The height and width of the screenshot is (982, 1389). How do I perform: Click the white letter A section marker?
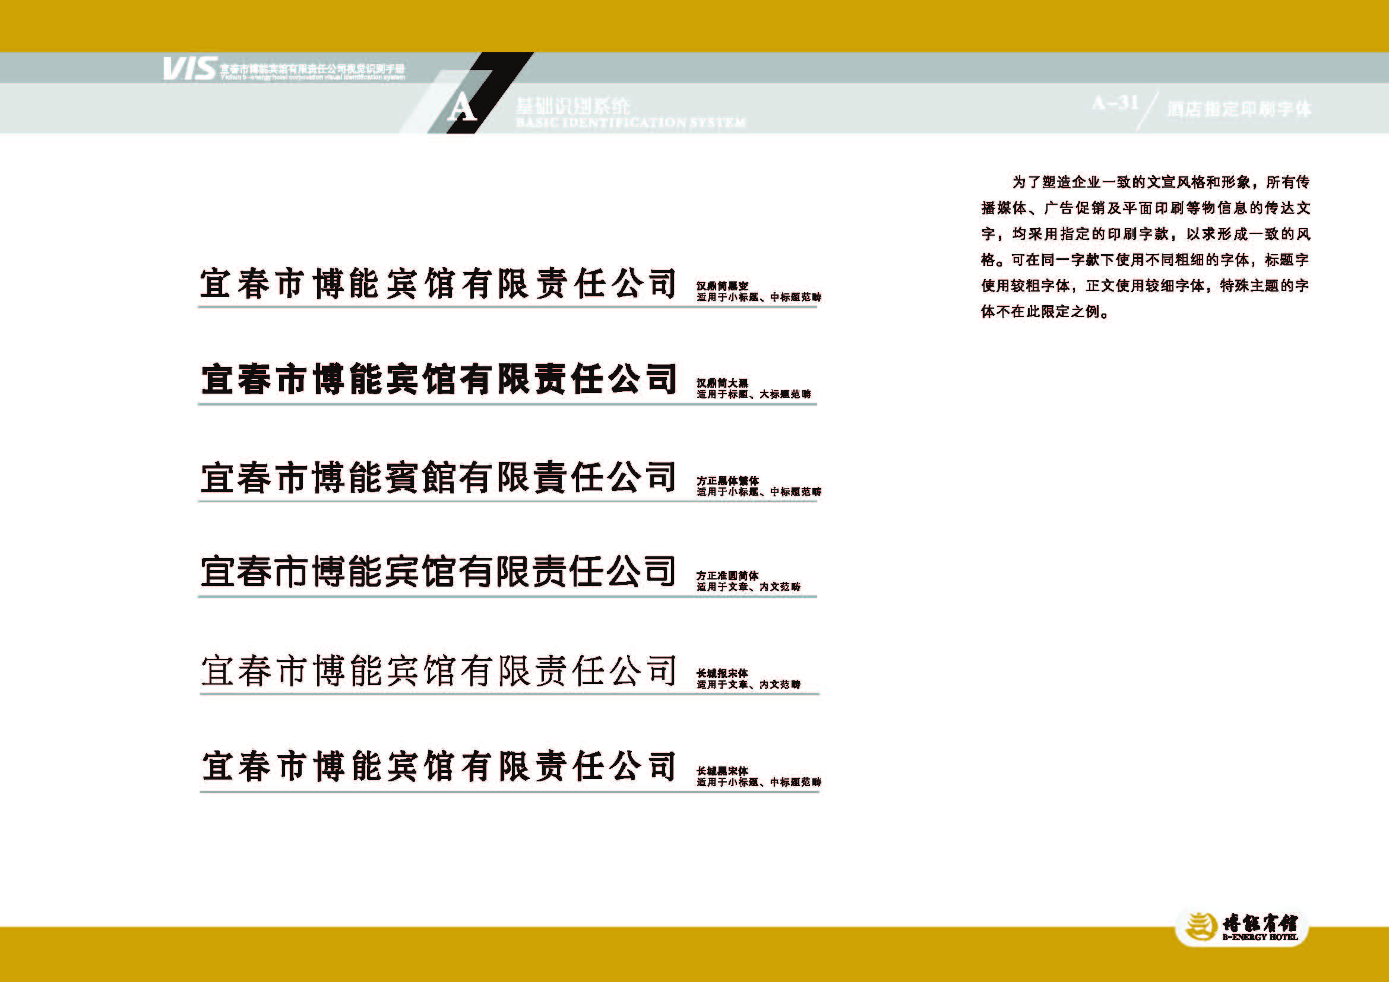(x=462, y=108)
